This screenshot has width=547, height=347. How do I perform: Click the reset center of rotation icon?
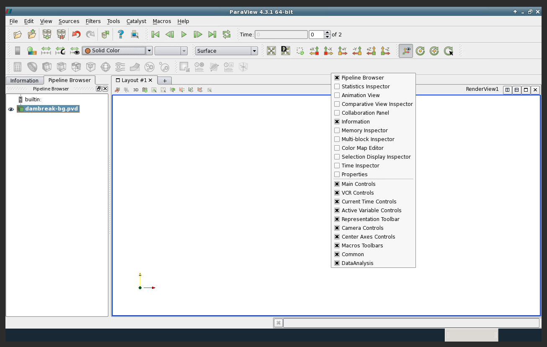pyautogui.click(x=420, y=51)
